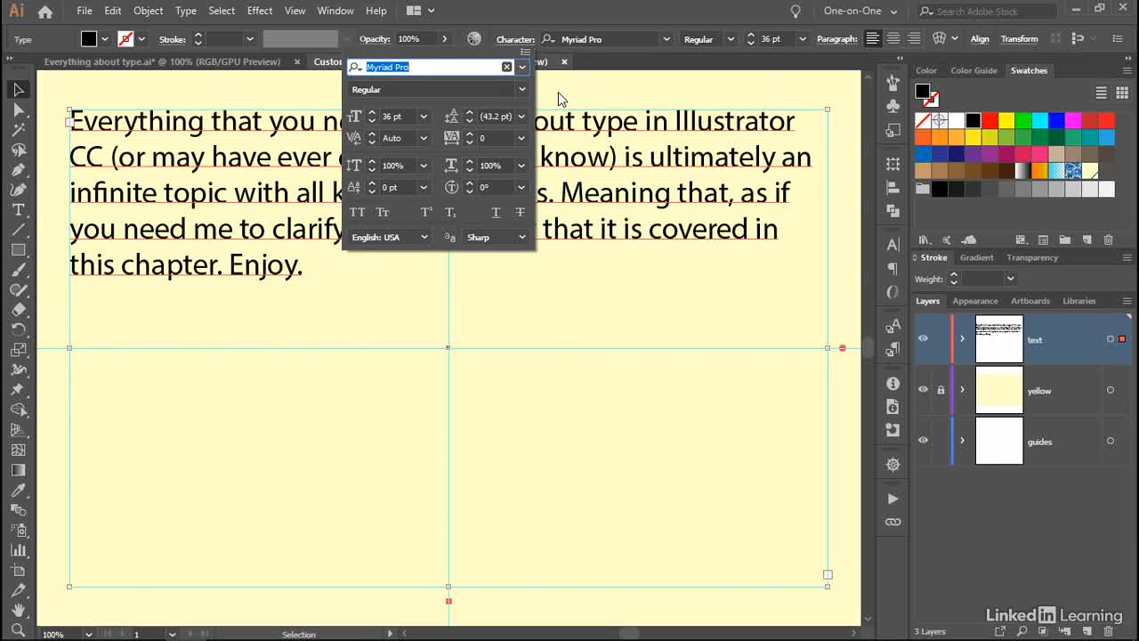Select the Pen tool
The width and height of the screenshot is (1139, 641).
(18, 170)
